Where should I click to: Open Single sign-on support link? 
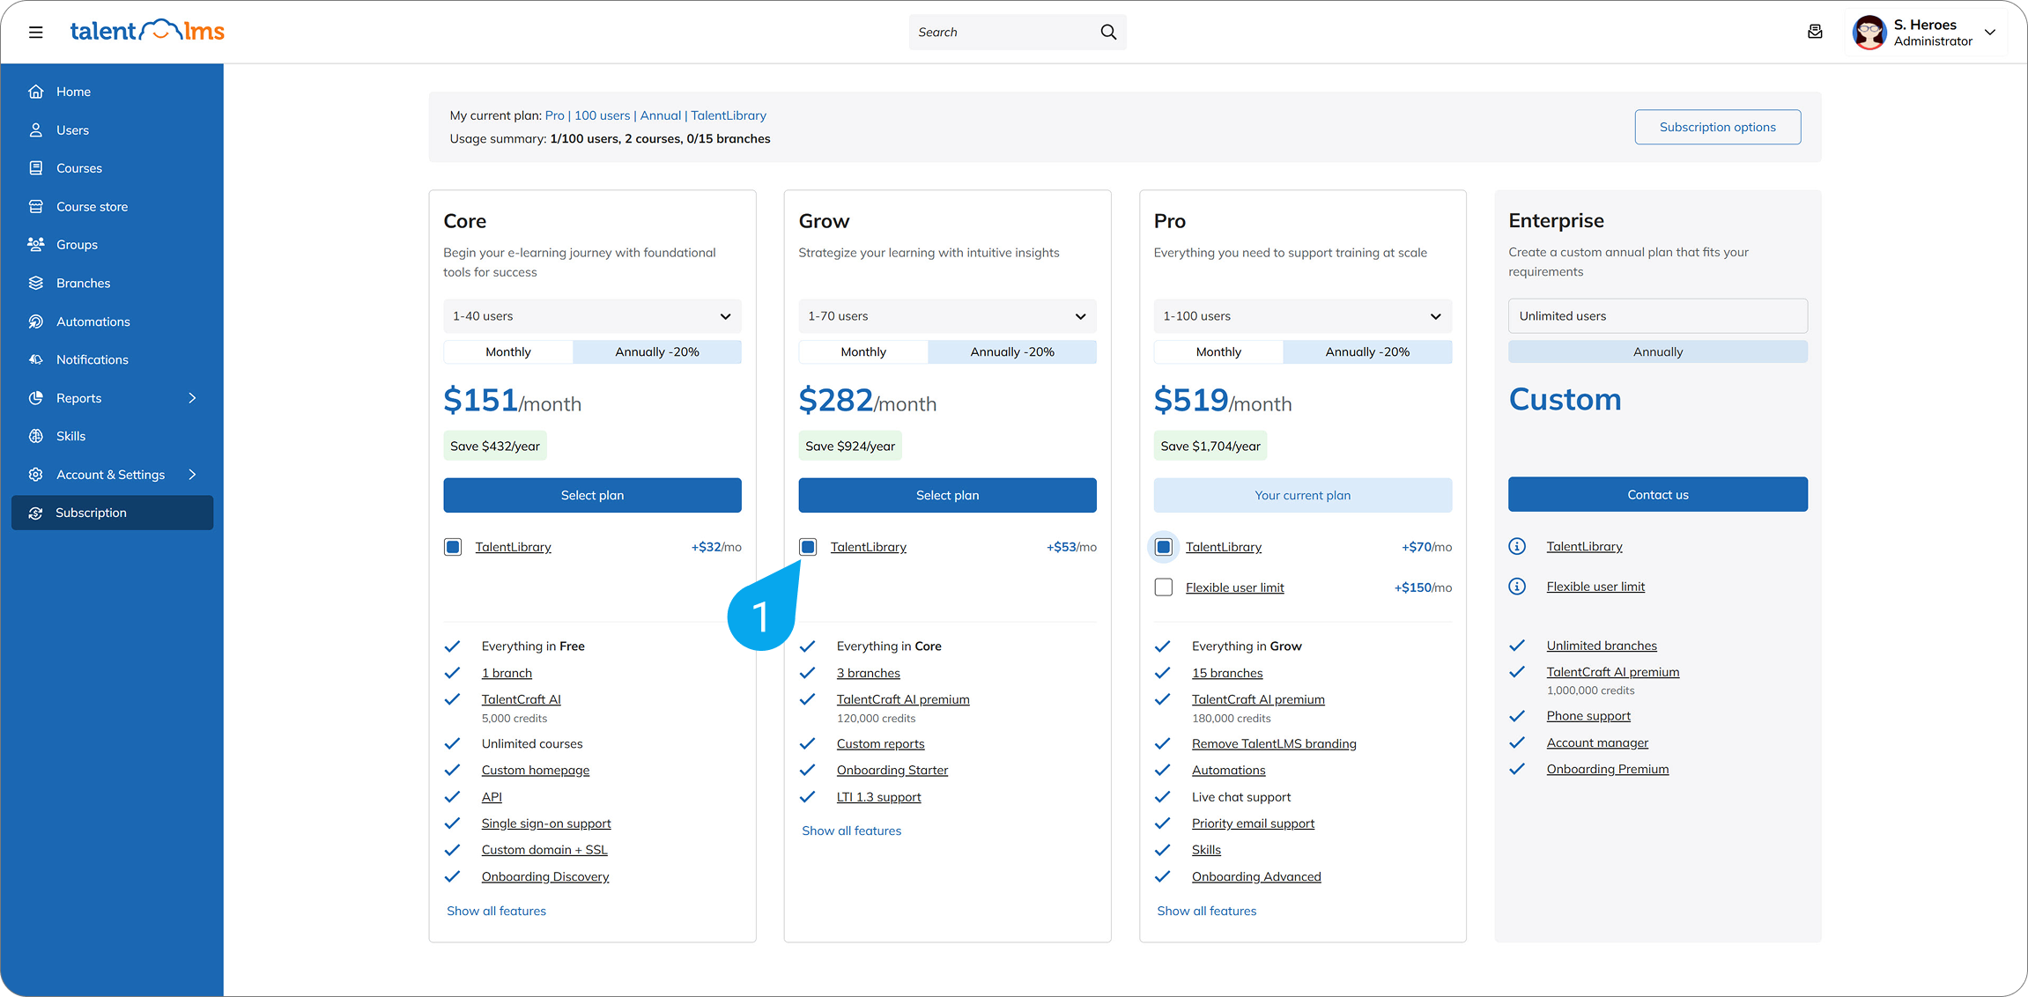546,823
